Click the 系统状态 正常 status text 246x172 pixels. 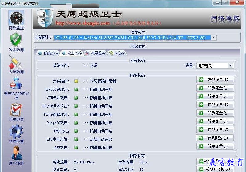click(94, 65)
